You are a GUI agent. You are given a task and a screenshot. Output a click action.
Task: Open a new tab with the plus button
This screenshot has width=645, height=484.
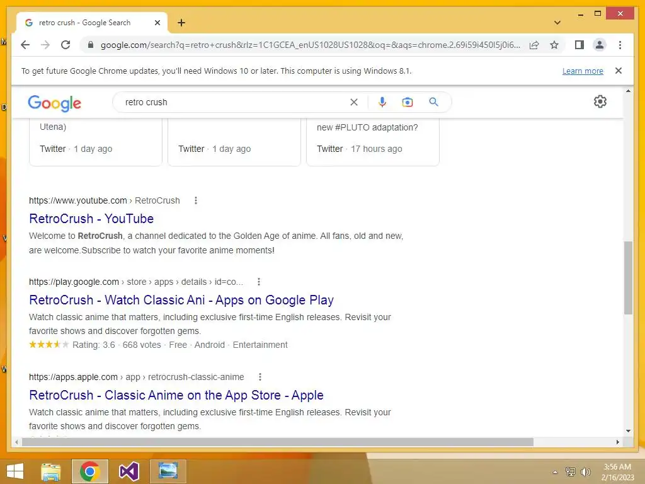181,23
